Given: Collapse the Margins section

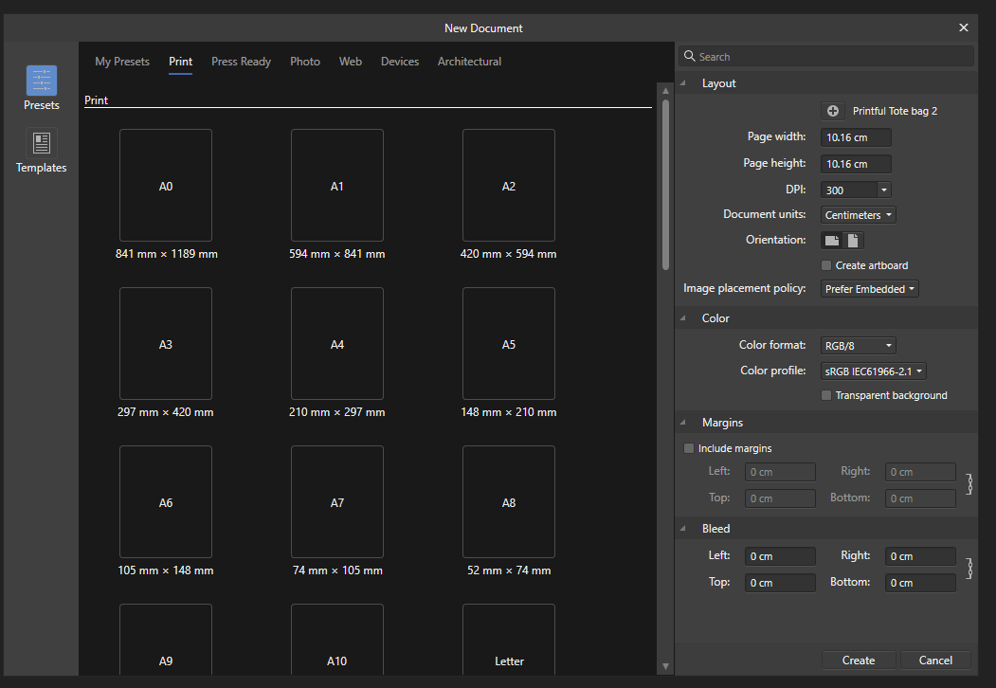Looking at the screenshot, I should tap(683, 423).
